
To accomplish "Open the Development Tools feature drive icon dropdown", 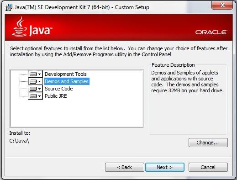I will pyautogui.click(x=36, y=74).
